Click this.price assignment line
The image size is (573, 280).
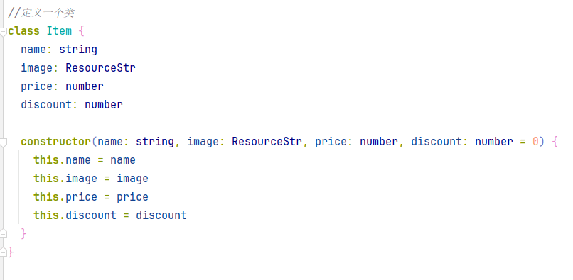coord(91,197)
